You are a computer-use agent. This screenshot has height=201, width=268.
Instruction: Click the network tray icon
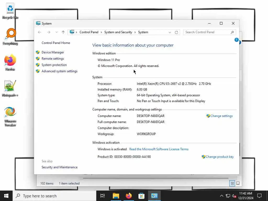(x=228, y=196)
